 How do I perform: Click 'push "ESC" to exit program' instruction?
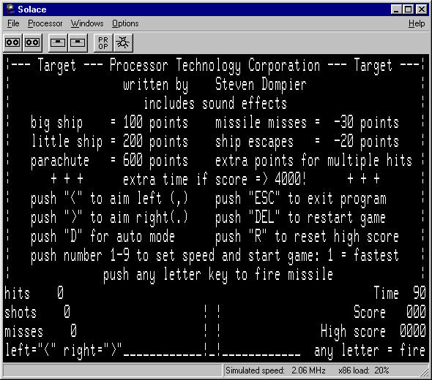301,198
